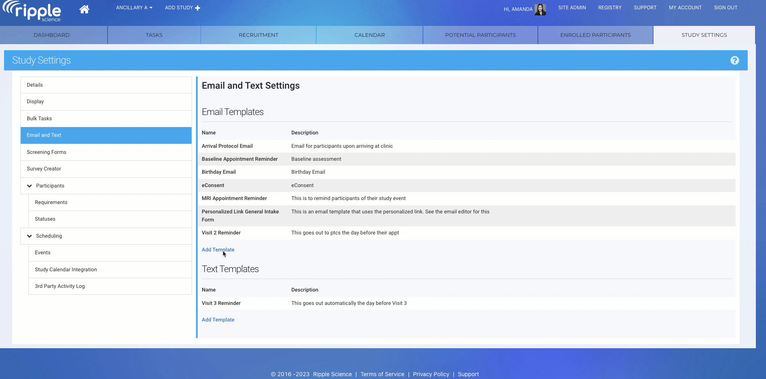Open Survey Creator settings
This screenshot has height=379, width=766.
[44, 169]
